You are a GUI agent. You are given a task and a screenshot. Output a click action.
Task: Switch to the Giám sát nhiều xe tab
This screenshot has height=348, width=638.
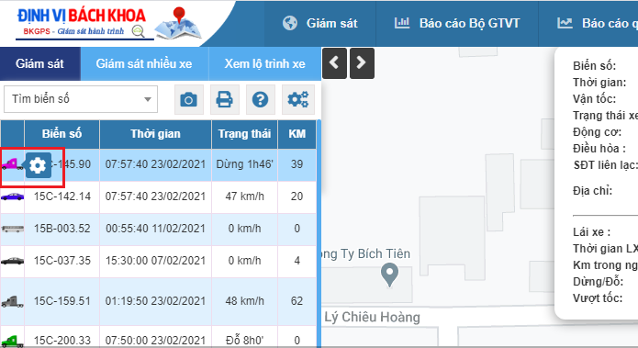tap(144, 64)
